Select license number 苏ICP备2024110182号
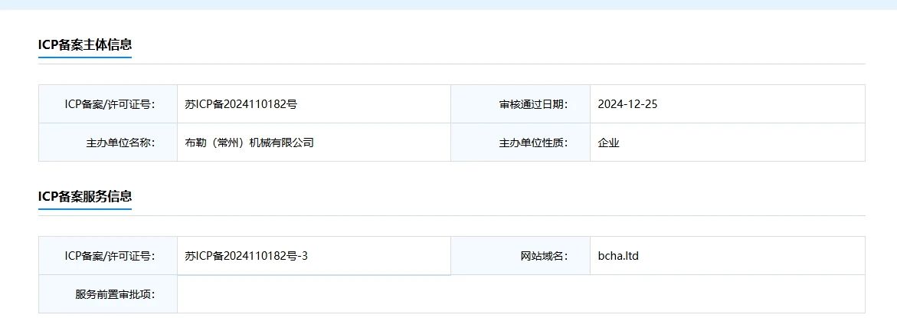This screenshot has width=897, height=318. [x=241, y=104]
